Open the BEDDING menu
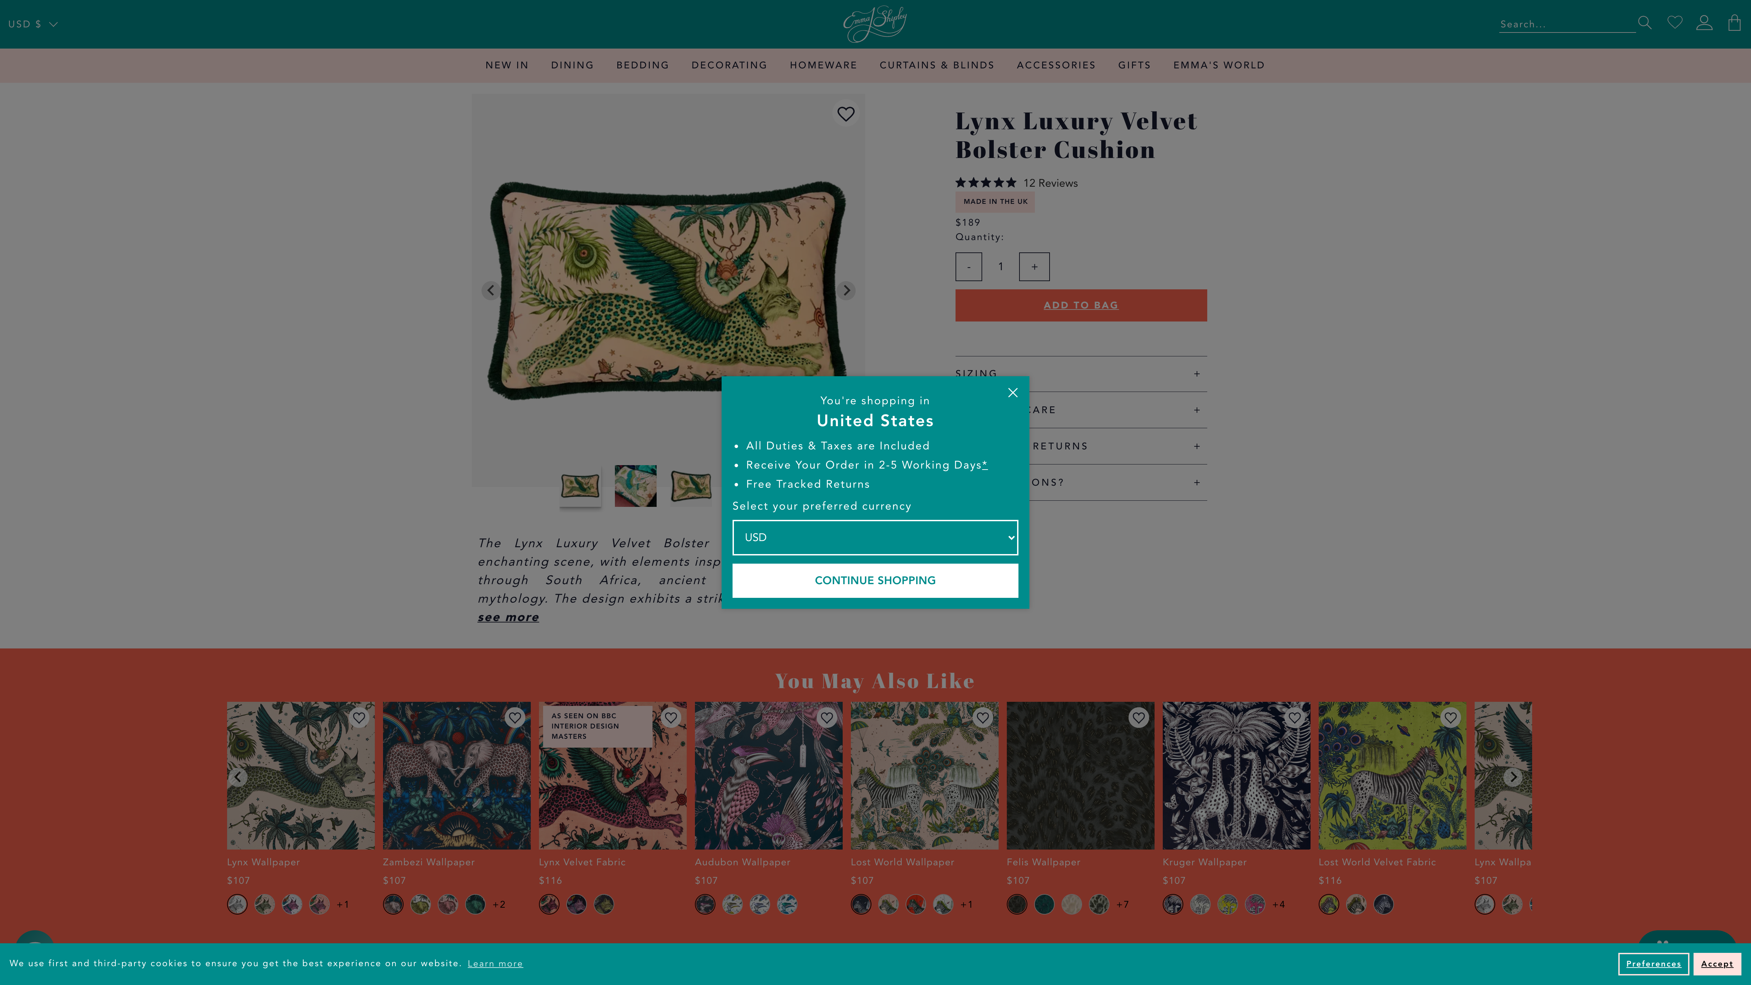Image resolution: width=1751 pixels, height=985 pixels. (x=642, y=65)
